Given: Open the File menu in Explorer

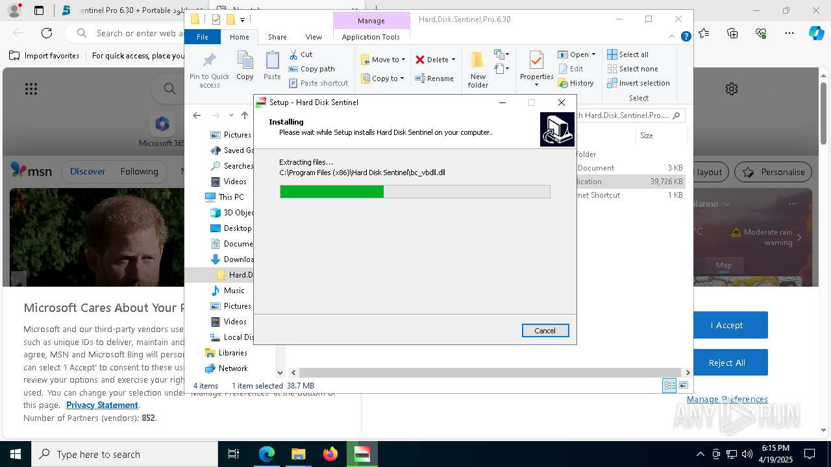Looking at the screenshot, I should point(203,37).
